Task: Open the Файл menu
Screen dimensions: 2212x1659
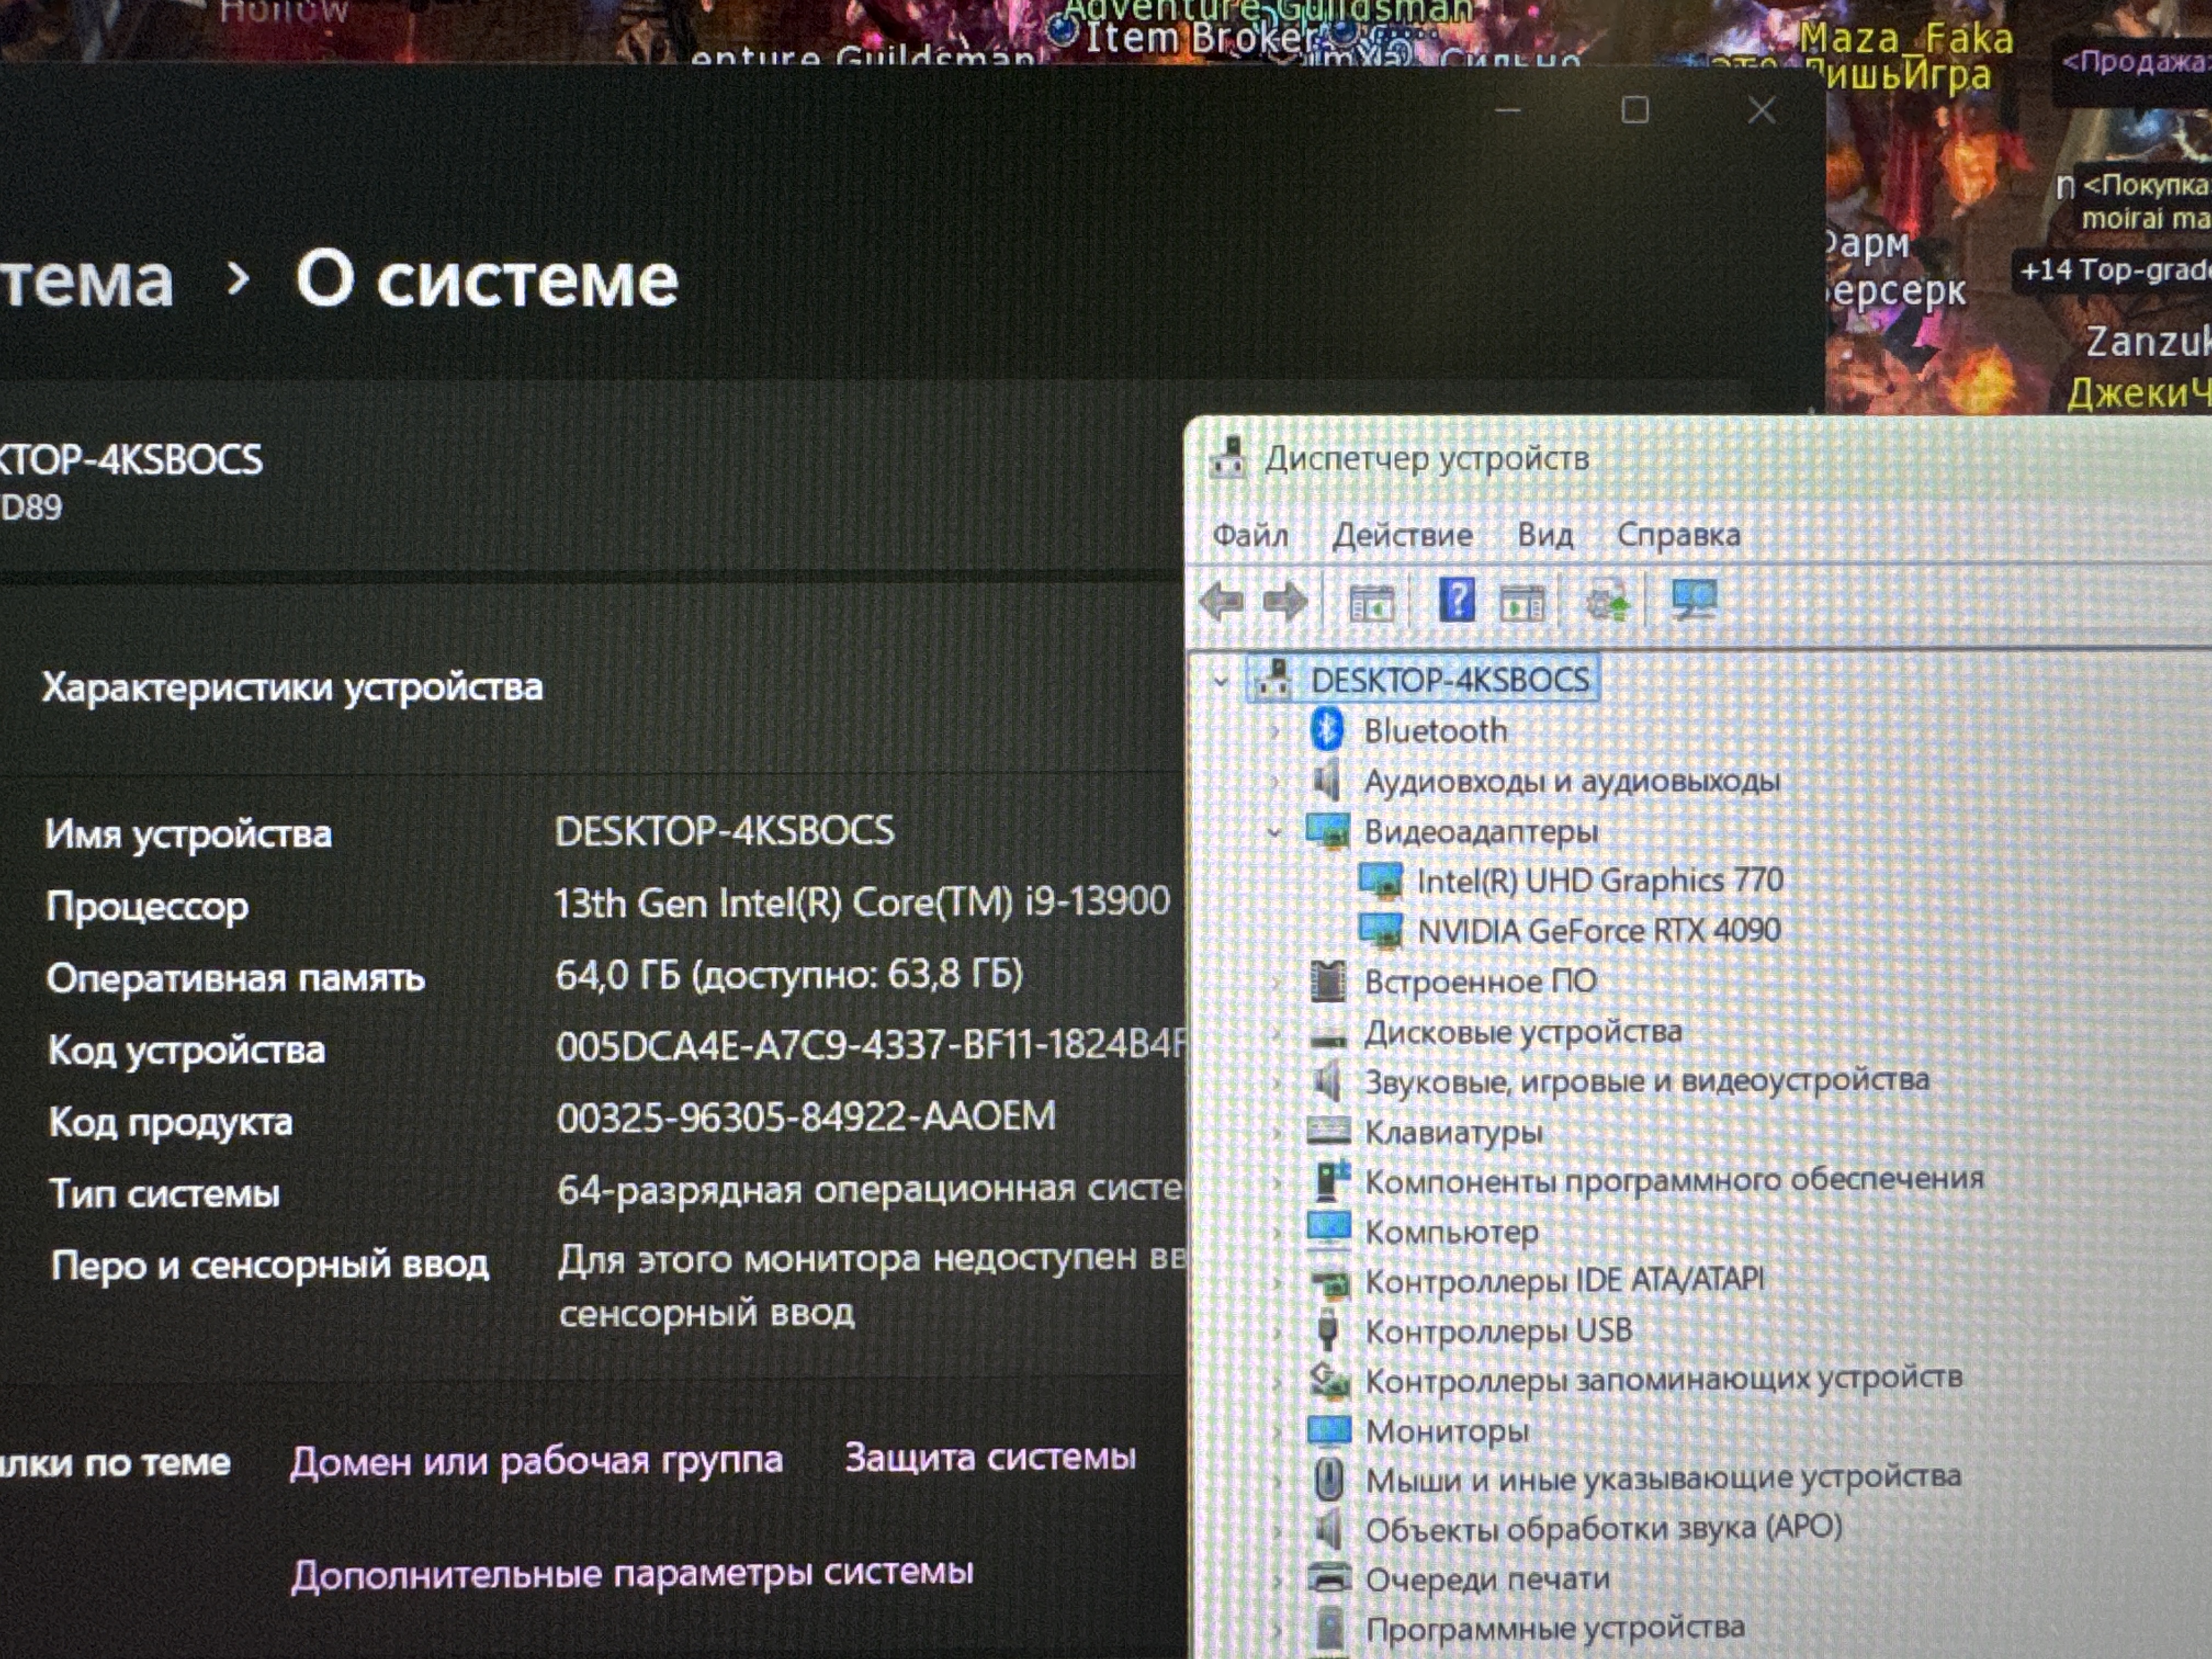Action: (1250, 535)
